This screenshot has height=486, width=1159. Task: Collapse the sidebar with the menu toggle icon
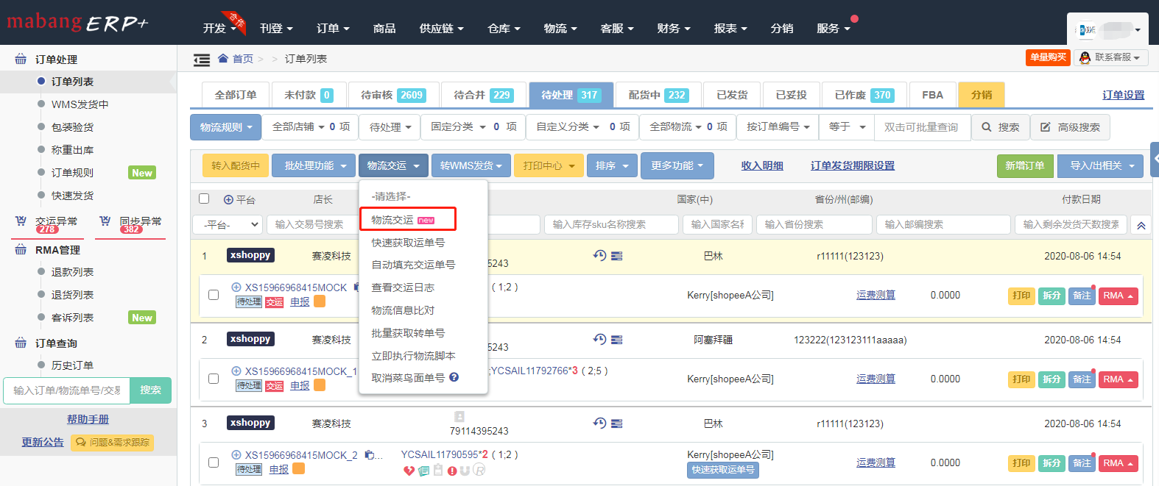201,60
